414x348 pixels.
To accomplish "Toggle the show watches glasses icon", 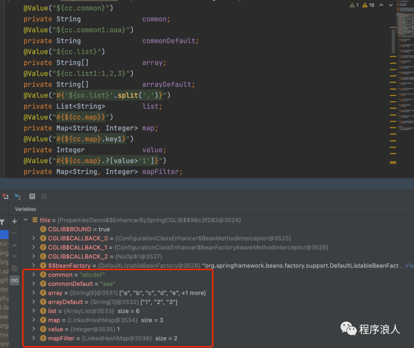I will pyautogui.click(x=15, y=281).
